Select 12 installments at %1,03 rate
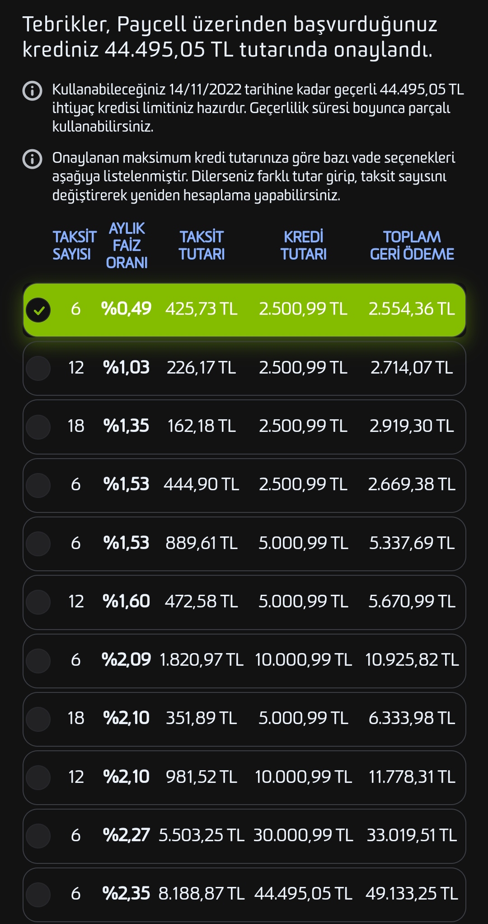Screen dimensions: 488x924 click(x=38, y=368)
